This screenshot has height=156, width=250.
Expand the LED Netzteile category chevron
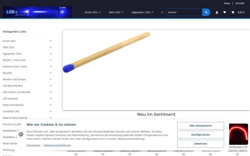50,99
